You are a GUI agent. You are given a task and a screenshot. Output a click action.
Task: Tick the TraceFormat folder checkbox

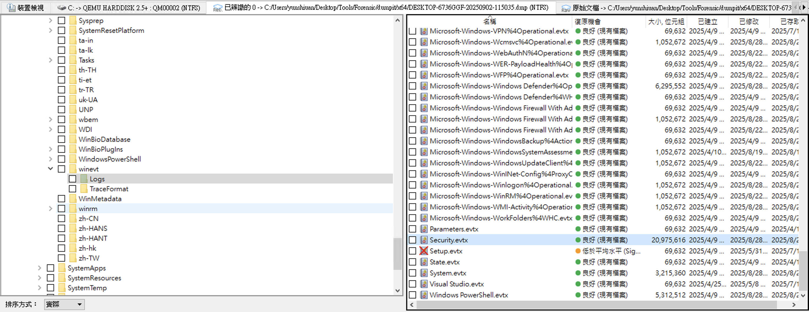(x=73, y=189)
